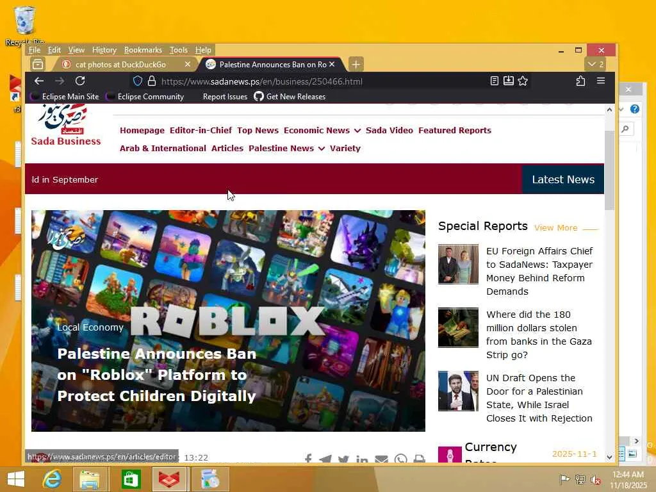Open 180 million dollars stolen report
The width and height of the screenshot is (656, 492).
coord(539,334)
